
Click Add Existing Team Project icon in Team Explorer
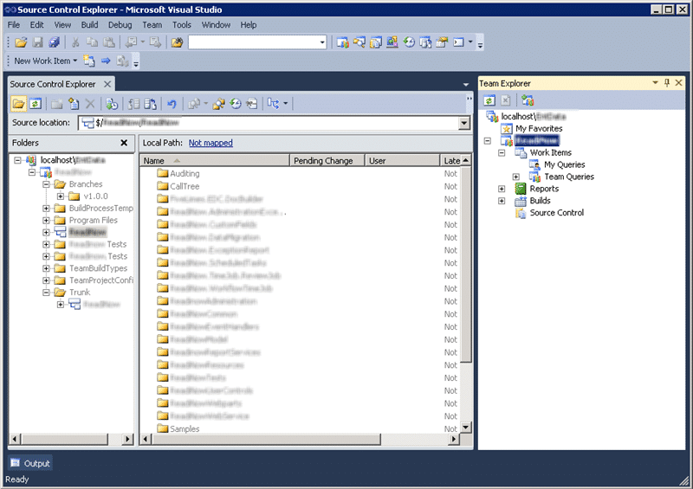click(x=528, y=100)
